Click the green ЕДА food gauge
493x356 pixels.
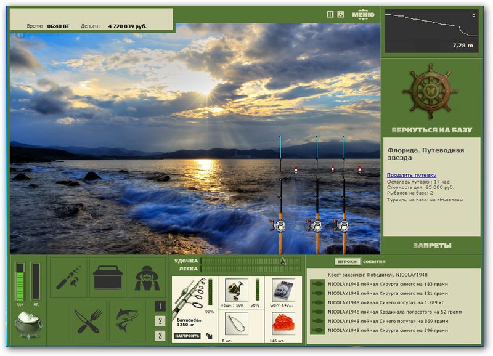pos(20,282)
